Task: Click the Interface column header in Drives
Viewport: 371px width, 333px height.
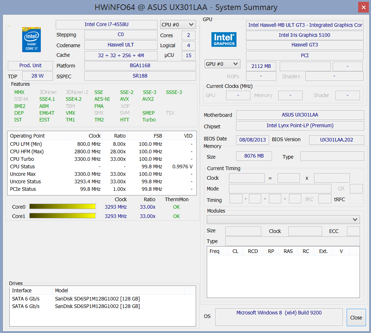Action: pos(31,290)
